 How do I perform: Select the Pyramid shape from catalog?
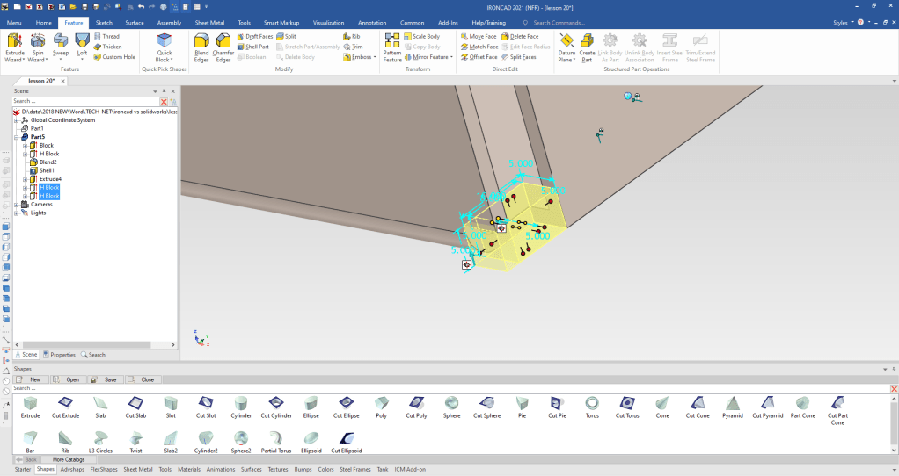732,407
